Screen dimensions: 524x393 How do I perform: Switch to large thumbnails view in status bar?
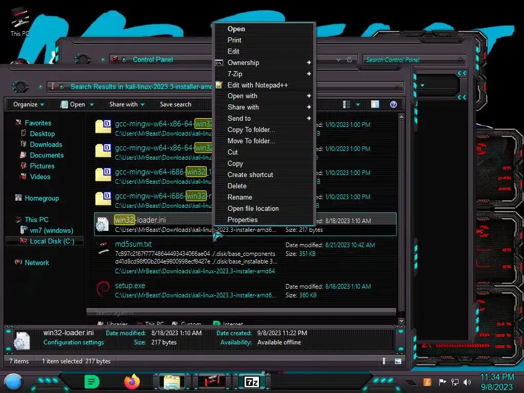pos(398,361)
